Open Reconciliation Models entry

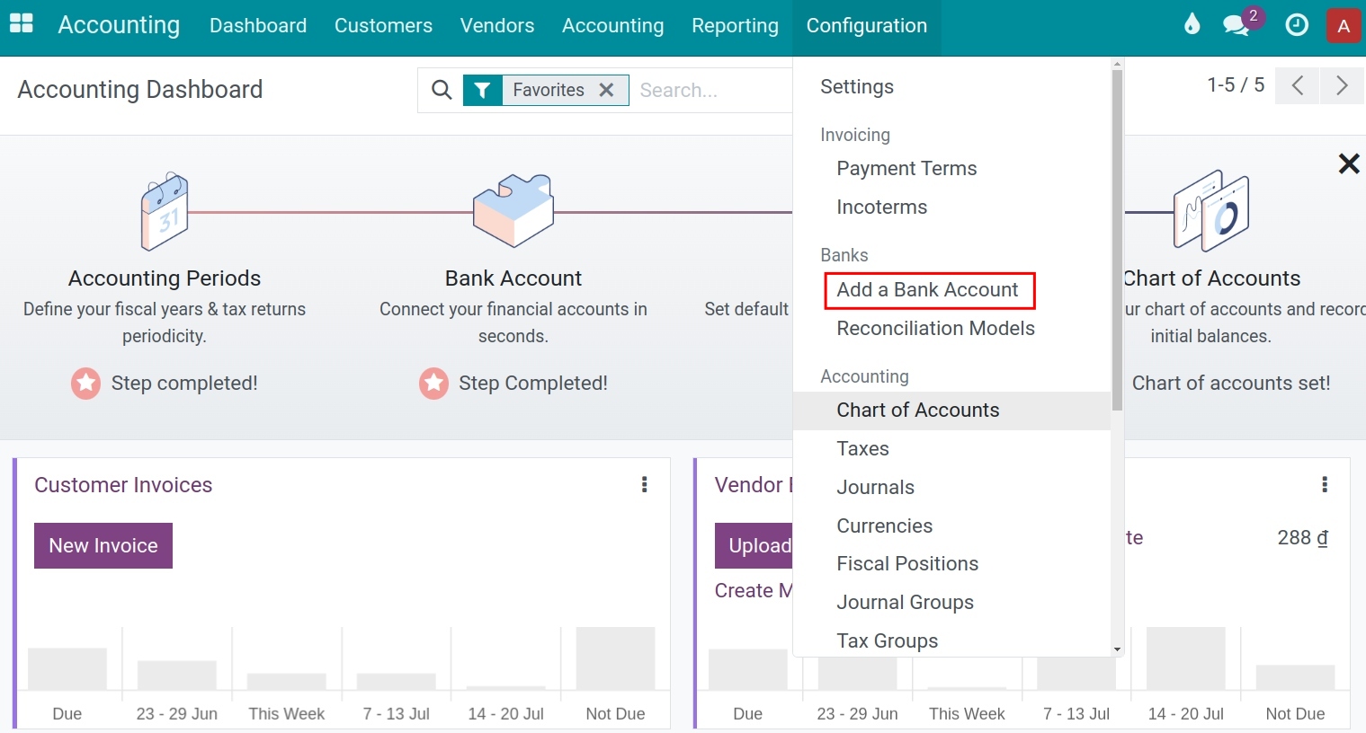935,329
